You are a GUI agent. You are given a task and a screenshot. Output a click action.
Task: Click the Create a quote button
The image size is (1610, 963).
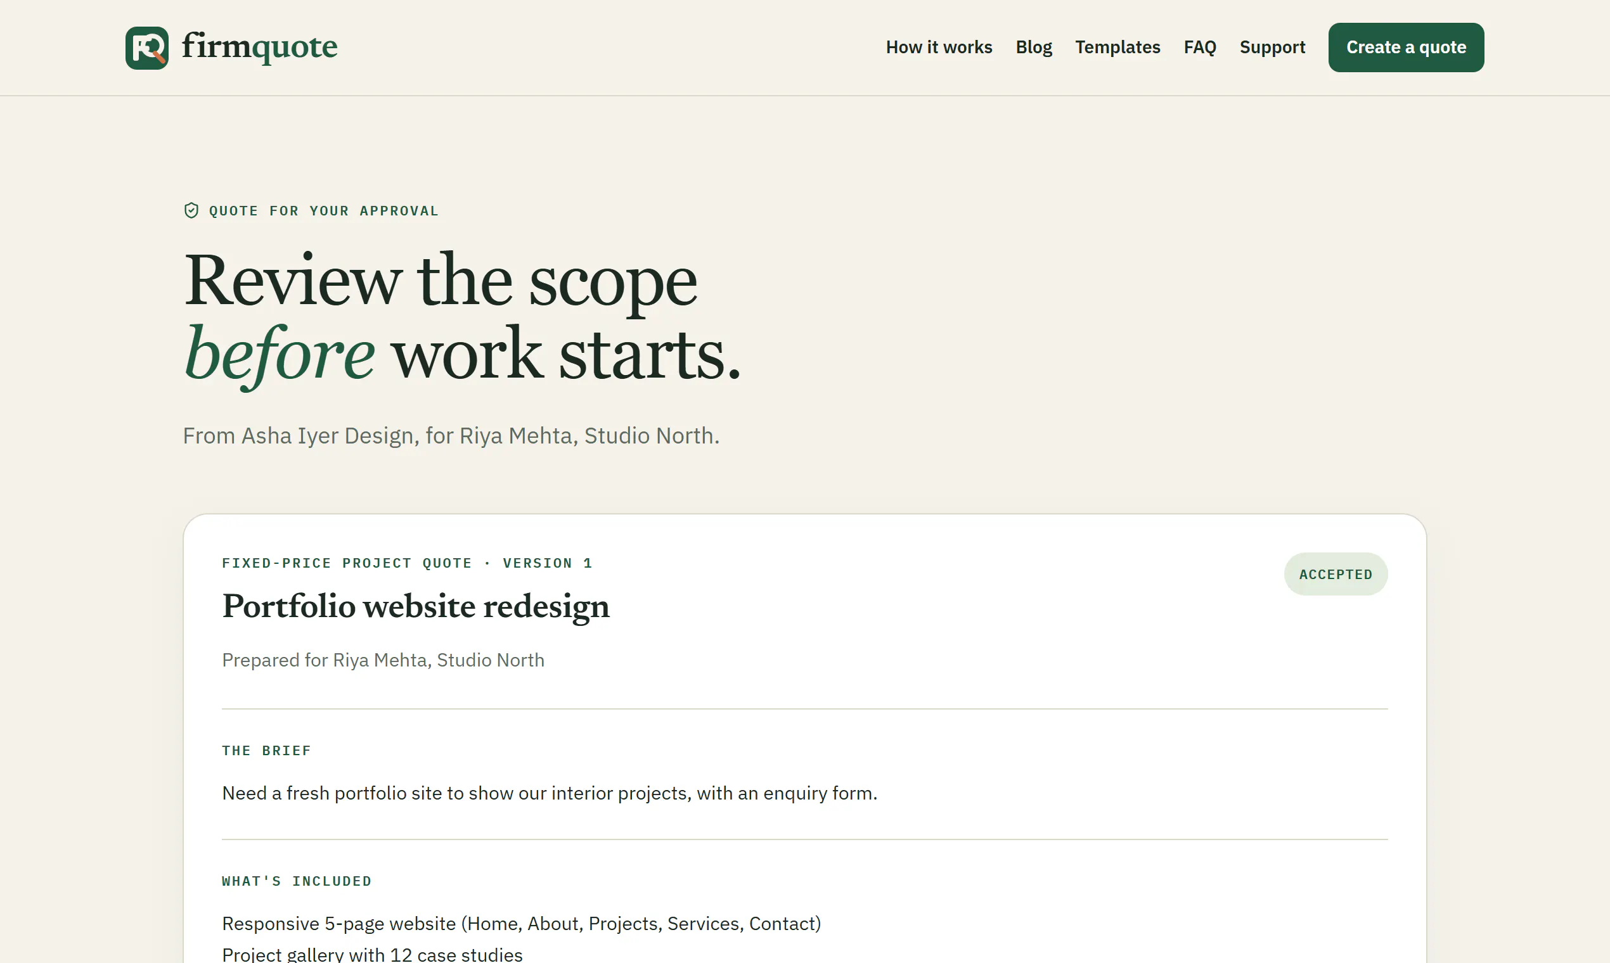tap(1405, 48)
